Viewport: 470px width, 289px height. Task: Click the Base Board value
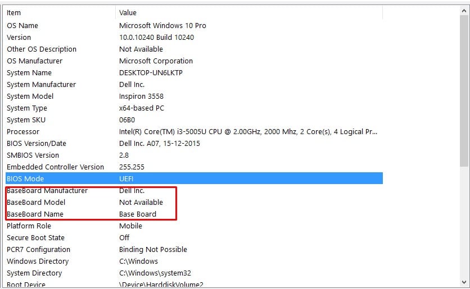138,214
